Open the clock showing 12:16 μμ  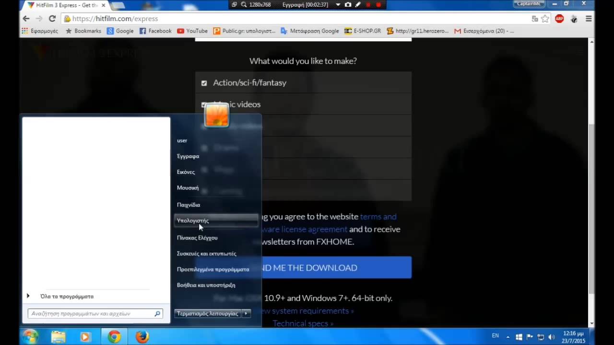(574, 337)
